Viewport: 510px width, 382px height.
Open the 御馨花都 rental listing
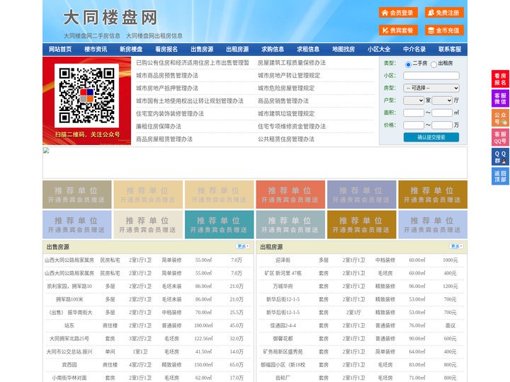(283, 338)
